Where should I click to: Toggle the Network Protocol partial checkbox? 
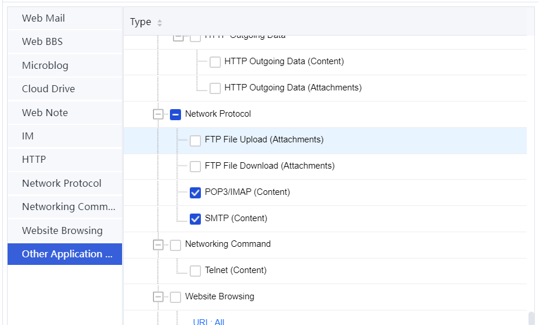coord(175,114)
